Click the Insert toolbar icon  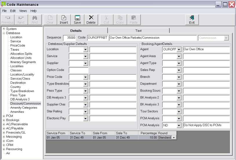64,19
